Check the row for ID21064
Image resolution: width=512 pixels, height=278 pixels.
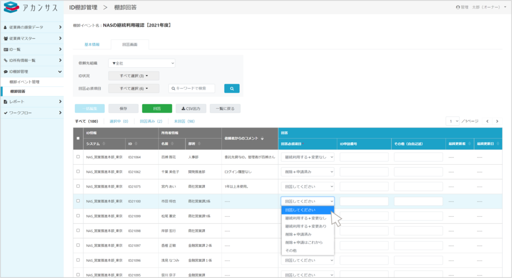77,157
